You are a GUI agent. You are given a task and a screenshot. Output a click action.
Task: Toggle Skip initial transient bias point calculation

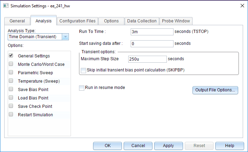[x=84, y=70]
